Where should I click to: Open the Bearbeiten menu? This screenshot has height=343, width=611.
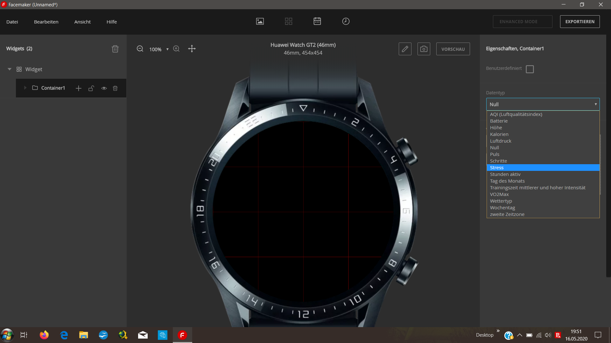tap(46, 22)
